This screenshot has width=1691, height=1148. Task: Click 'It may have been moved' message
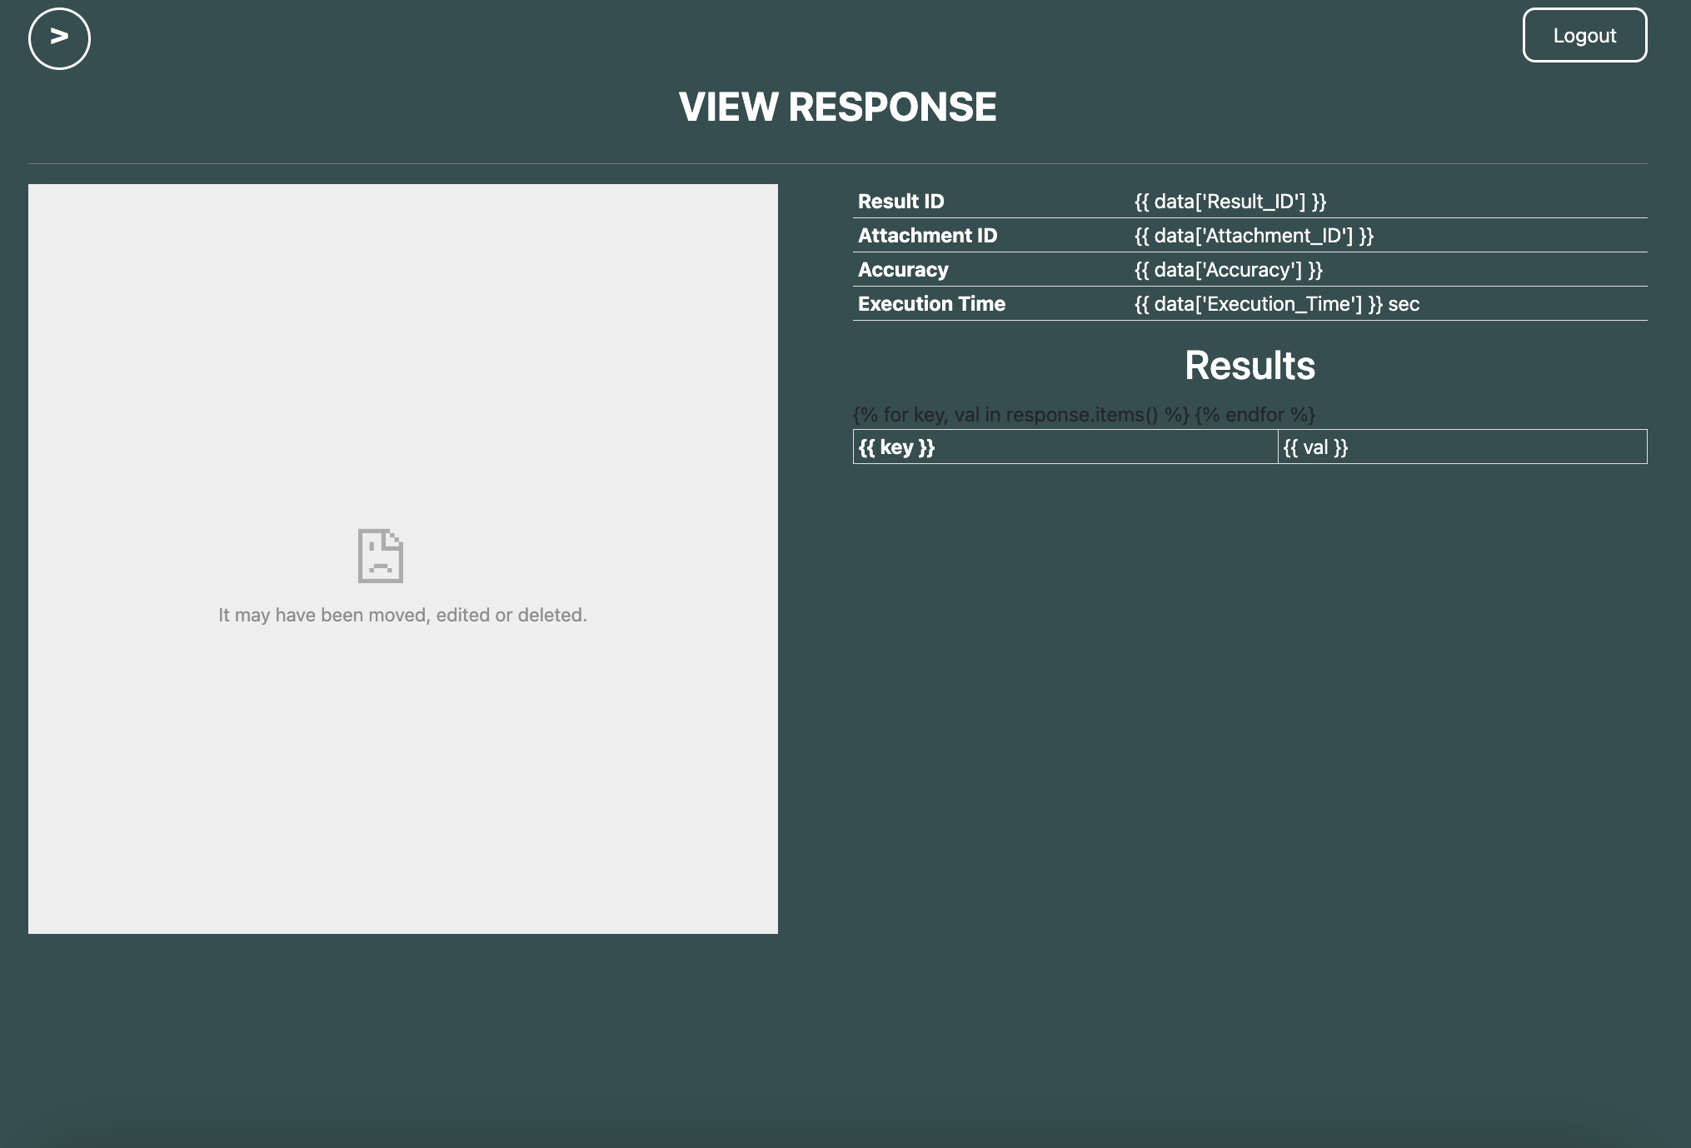(x=402, y=615)
